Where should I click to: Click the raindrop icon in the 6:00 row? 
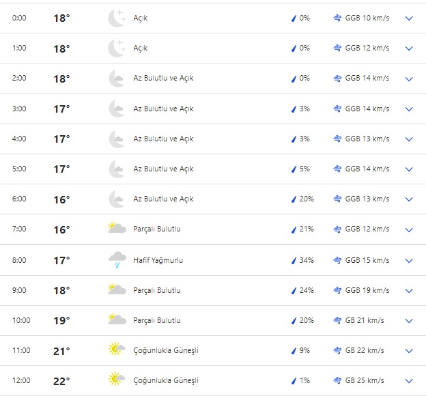(x=294, y=199)
